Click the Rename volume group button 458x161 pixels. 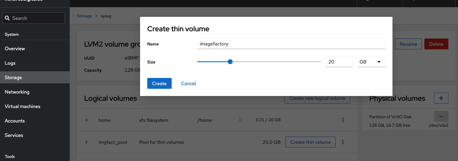coord(408,44)
